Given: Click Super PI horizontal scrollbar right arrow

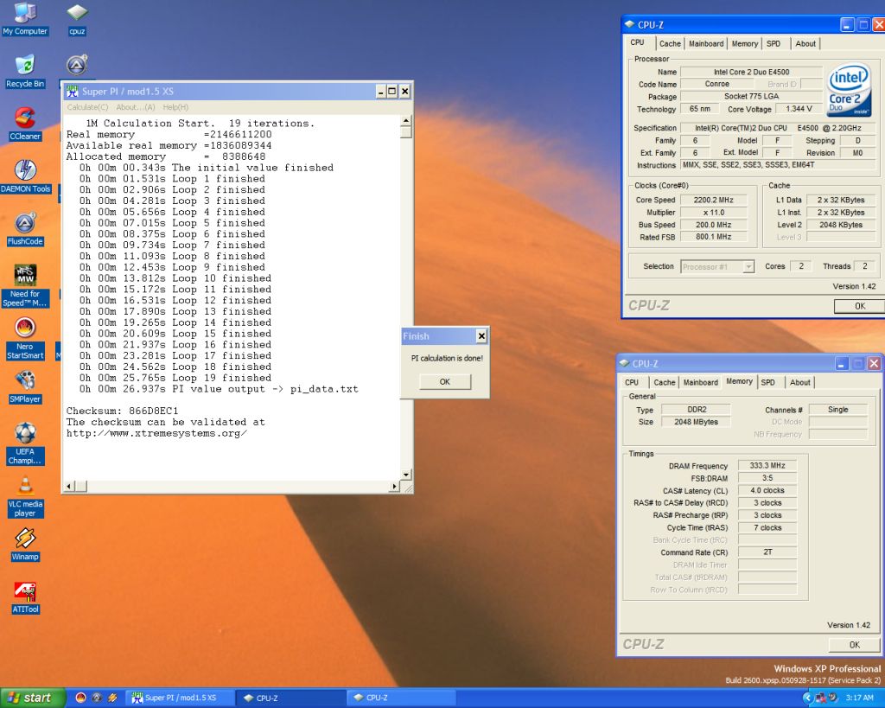Looking at the screenshot, I should click(x=394, y=486).
